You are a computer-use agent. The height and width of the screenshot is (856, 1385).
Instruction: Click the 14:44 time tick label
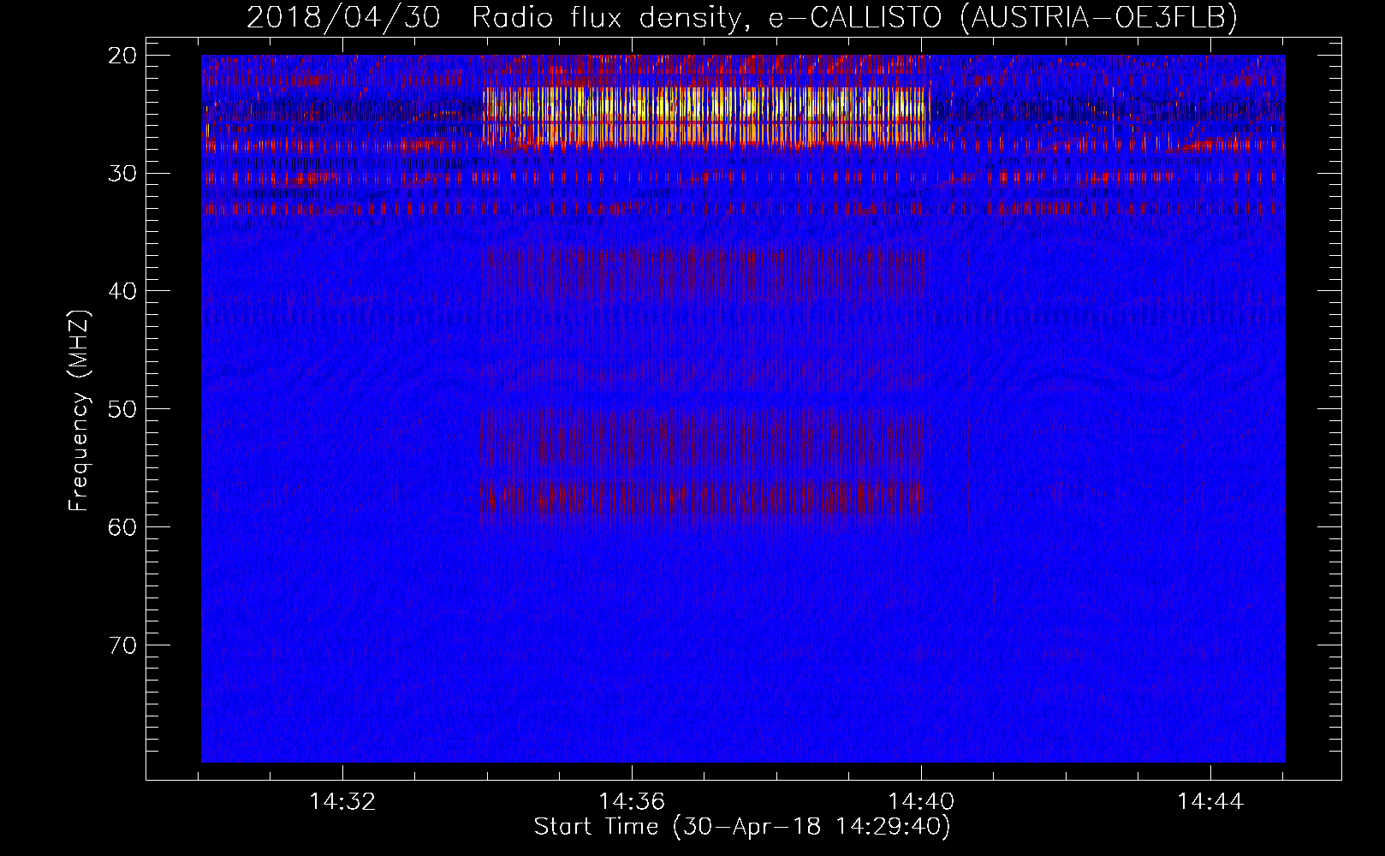1210,802
